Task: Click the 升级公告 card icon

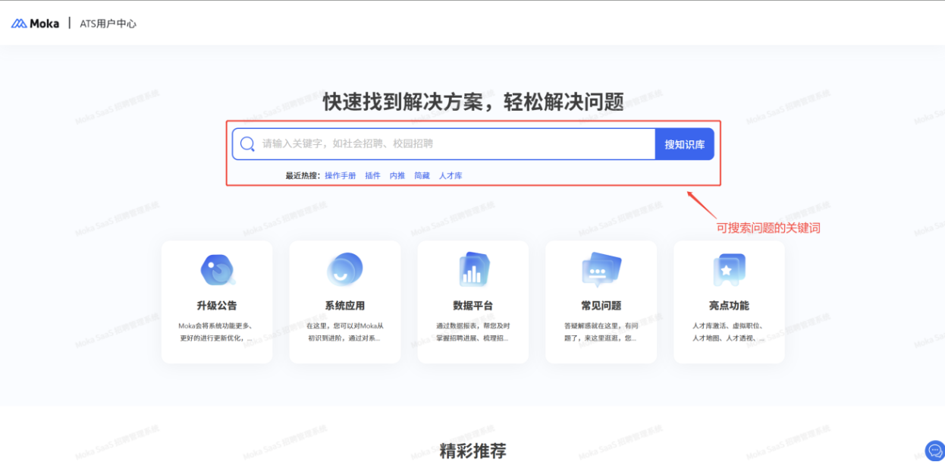Action: coord(217,269)
